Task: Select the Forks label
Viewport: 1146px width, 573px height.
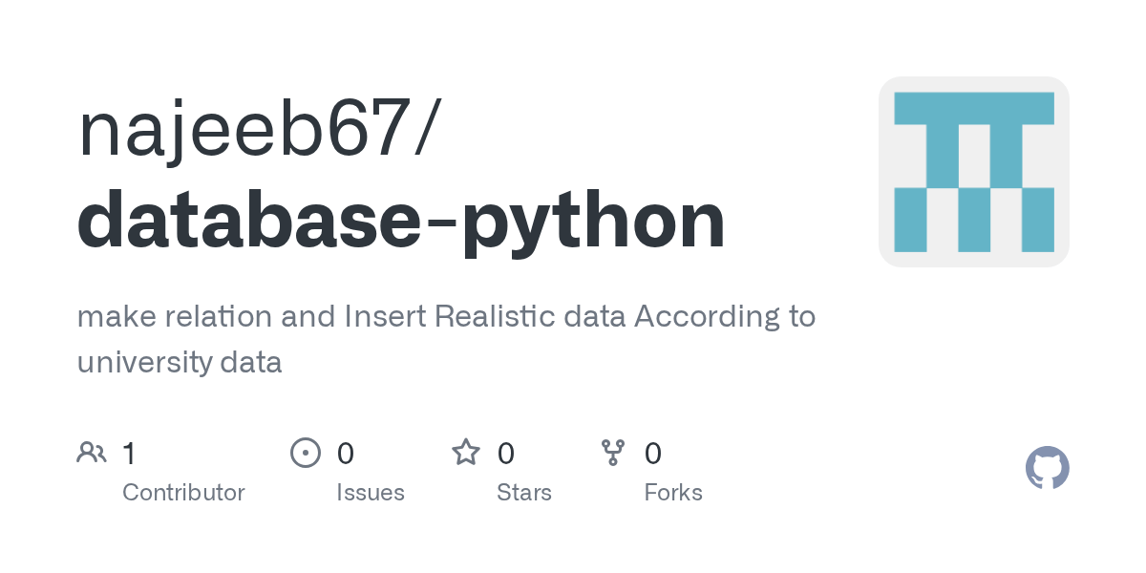Action: pos(673,493)
